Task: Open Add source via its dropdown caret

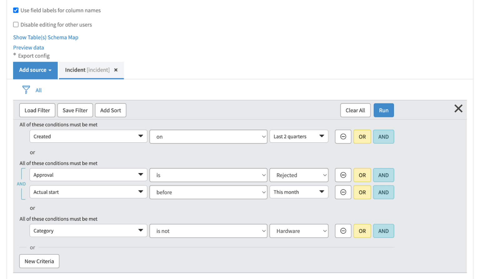Action: click(x=50, y=70)
